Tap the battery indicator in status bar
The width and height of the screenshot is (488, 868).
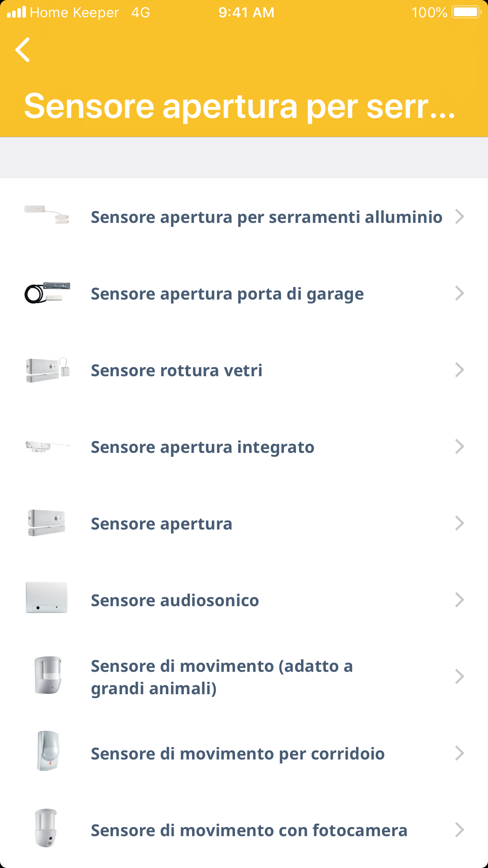(x=466, y=12)
